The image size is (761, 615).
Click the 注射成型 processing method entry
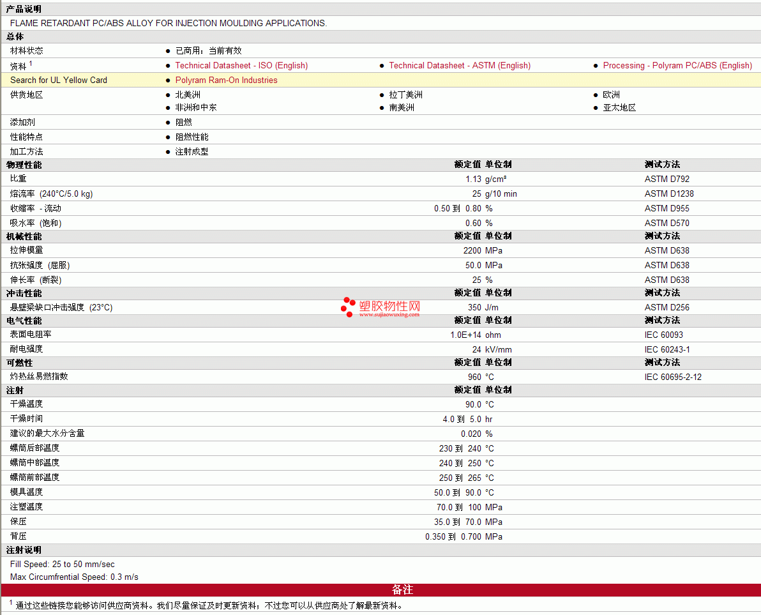coord(192,151)
